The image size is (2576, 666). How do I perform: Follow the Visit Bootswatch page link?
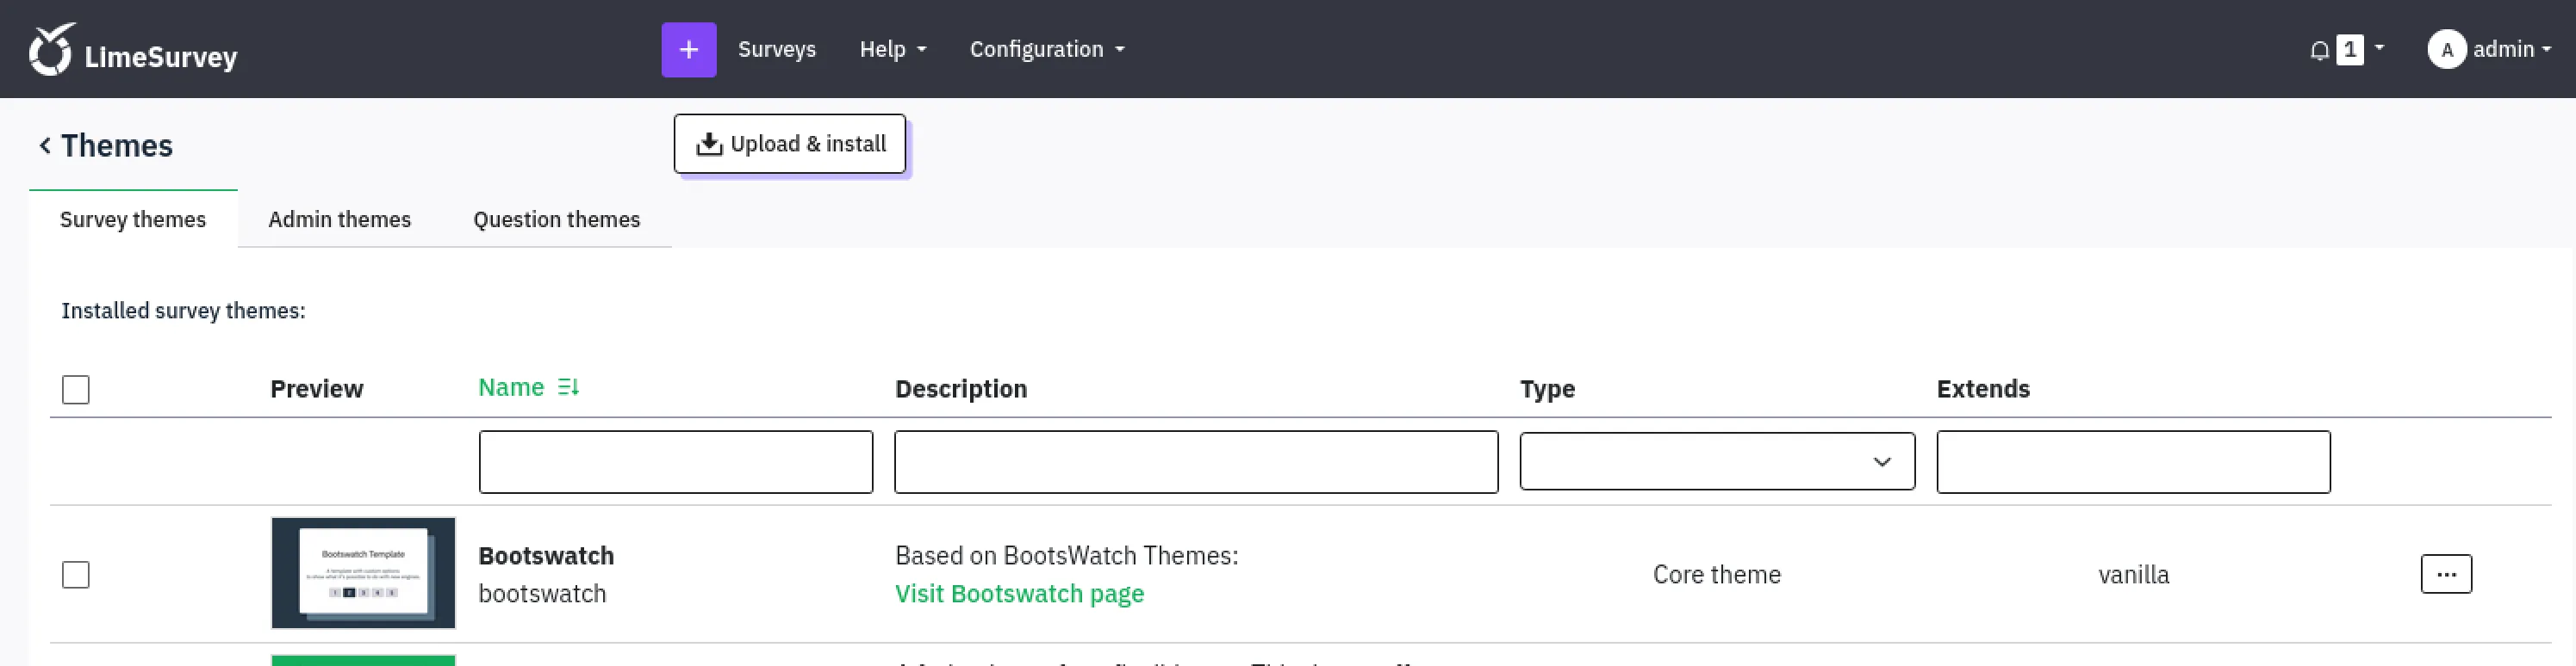tap(1019, 594)
